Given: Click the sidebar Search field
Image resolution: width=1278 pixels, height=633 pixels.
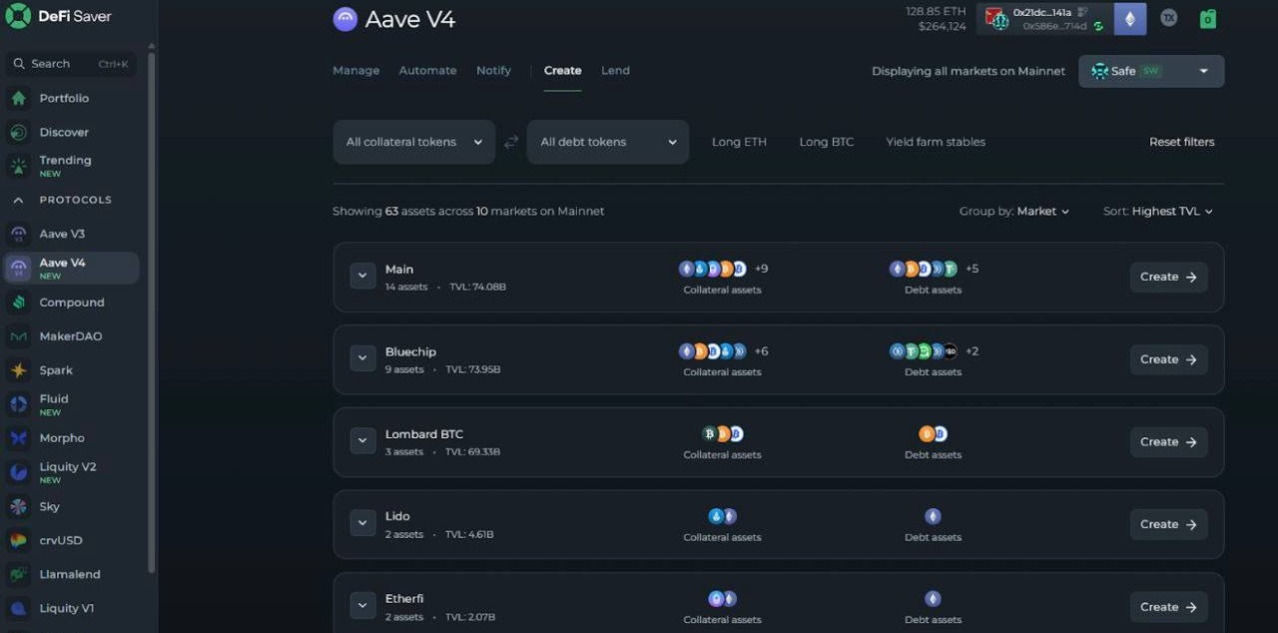Looking at the screenshot, I should tap(71, 64).
